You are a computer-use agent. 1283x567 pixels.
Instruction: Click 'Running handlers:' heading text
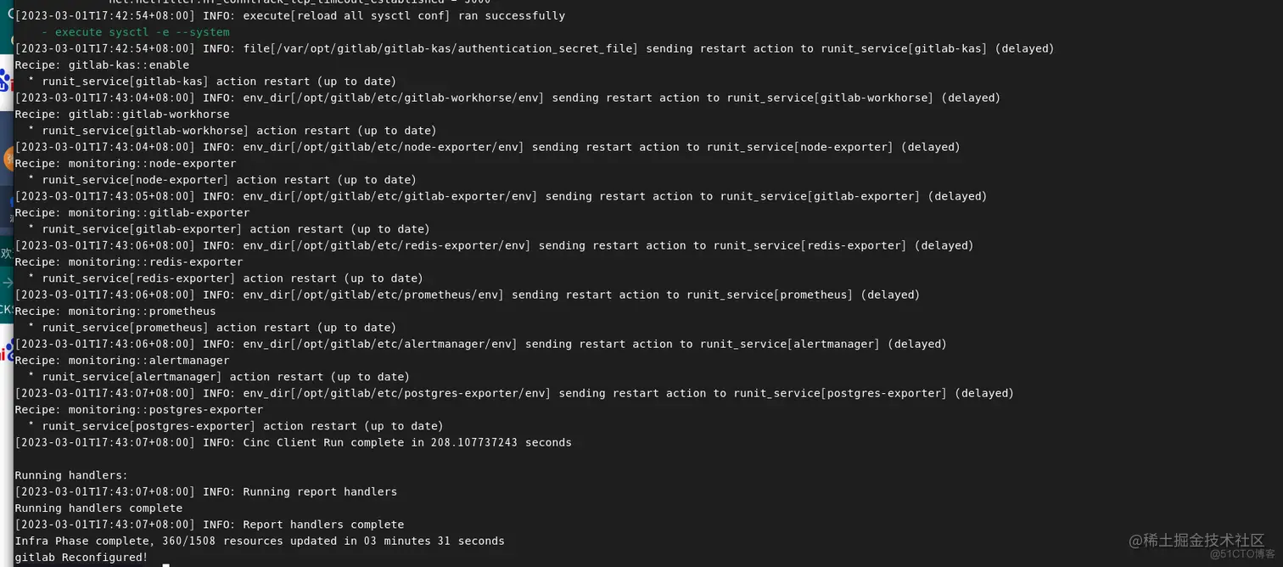pyautogui.click(x=71, y=475)
